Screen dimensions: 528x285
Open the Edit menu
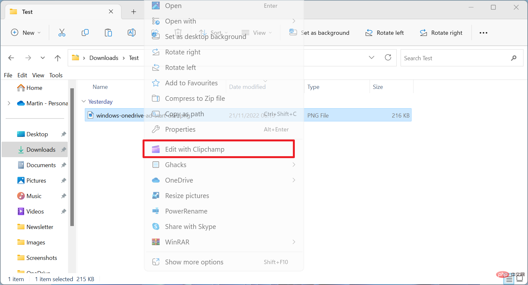point(22,75)
